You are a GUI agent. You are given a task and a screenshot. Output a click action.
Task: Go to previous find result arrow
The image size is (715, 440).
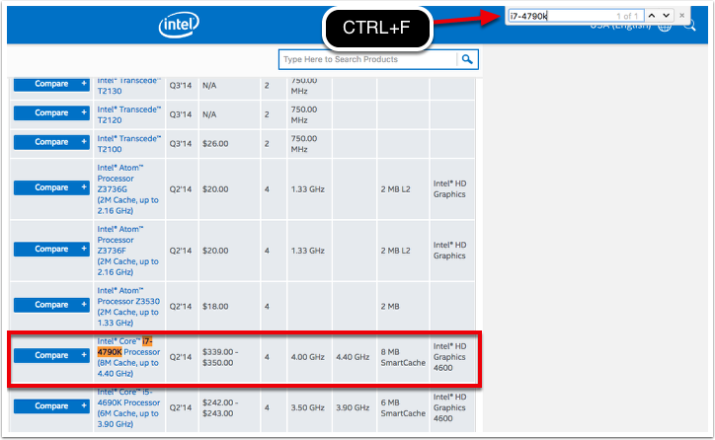pos(652,16)
